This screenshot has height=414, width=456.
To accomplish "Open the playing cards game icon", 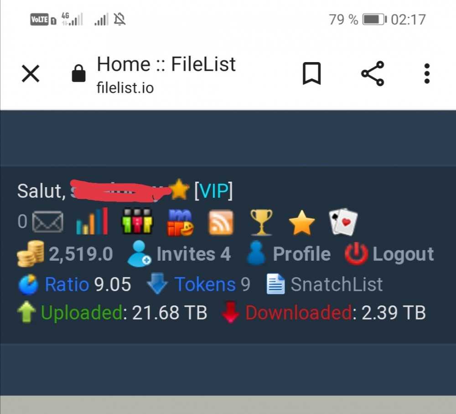I will tap(343, 221).
